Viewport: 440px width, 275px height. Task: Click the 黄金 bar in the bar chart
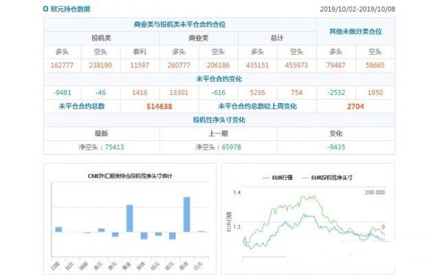(129, 218)
